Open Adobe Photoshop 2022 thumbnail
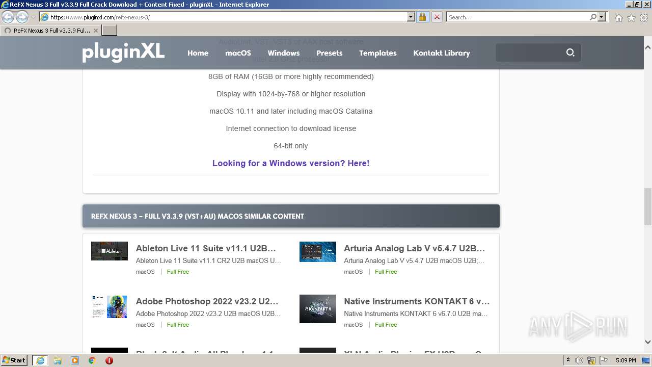 [x=110, y=307]
